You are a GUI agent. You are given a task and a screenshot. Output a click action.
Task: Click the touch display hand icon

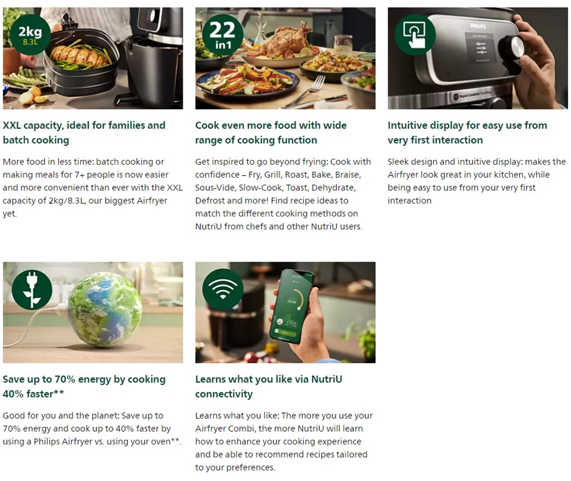(x=415, y=35)
